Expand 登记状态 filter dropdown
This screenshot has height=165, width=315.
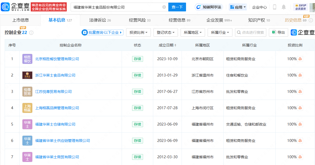166,32
